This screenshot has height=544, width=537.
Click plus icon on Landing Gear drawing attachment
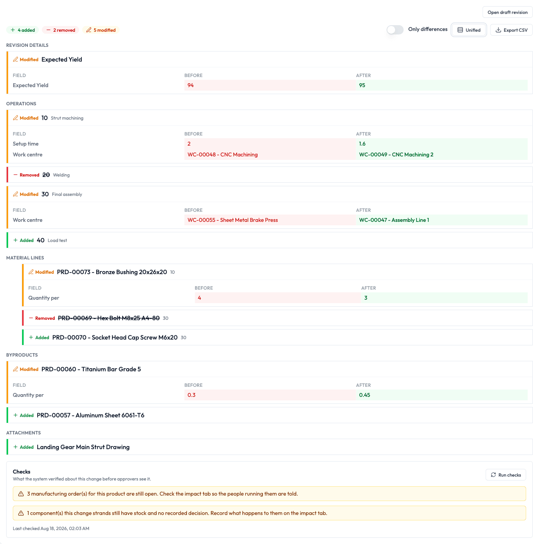16,447
